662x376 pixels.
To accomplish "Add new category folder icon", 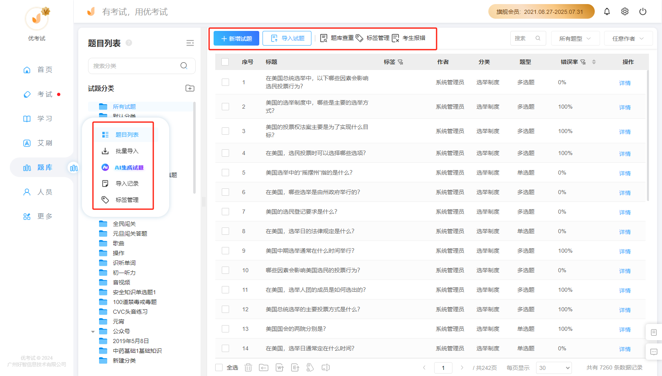I will [190, 88].
